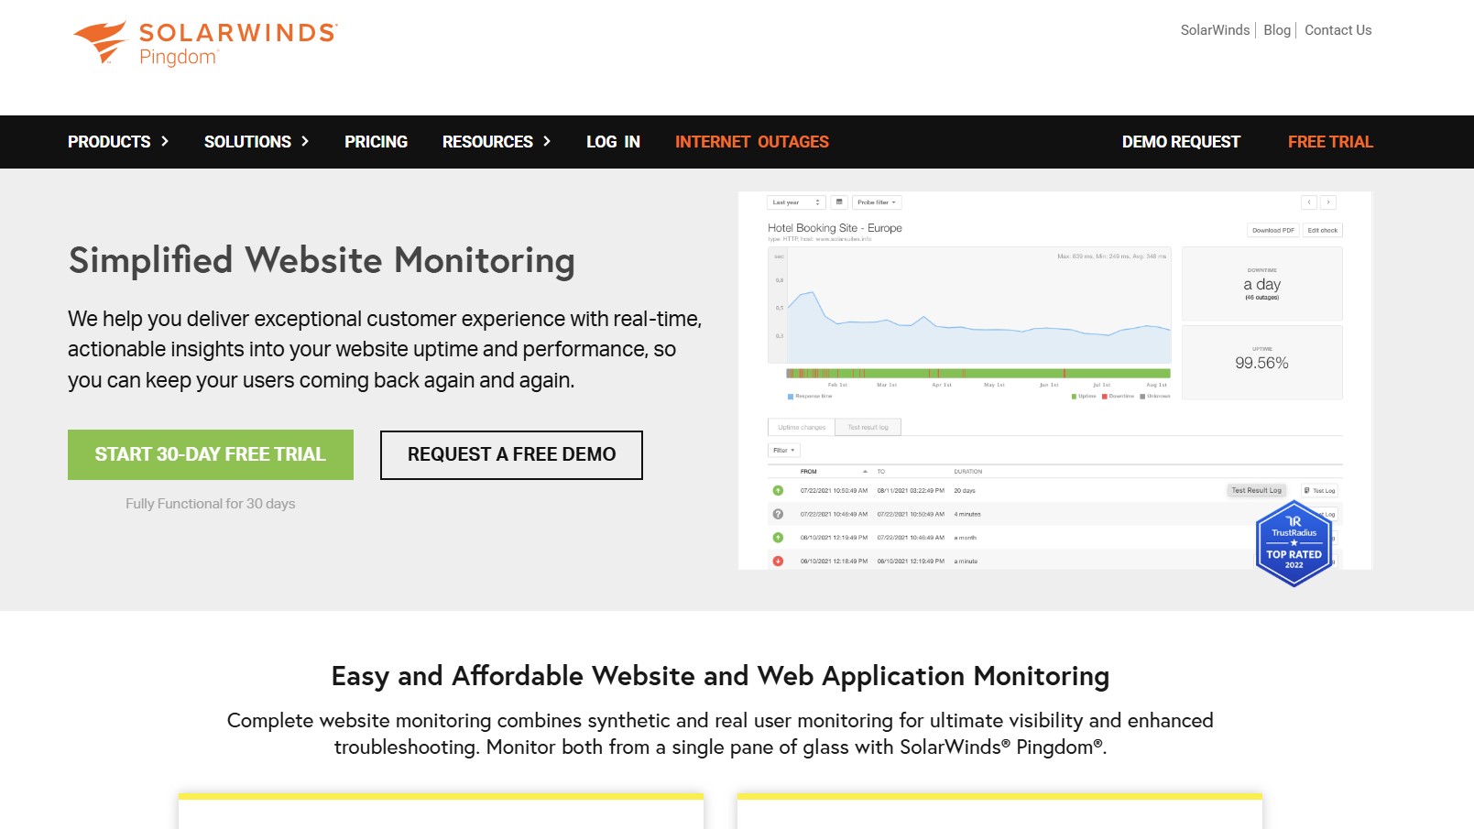Open the Probe filter dropdown
Image resolution: width=1474 pixels, height=829 pixels.
pyautogui.click(x=877, y=202)
